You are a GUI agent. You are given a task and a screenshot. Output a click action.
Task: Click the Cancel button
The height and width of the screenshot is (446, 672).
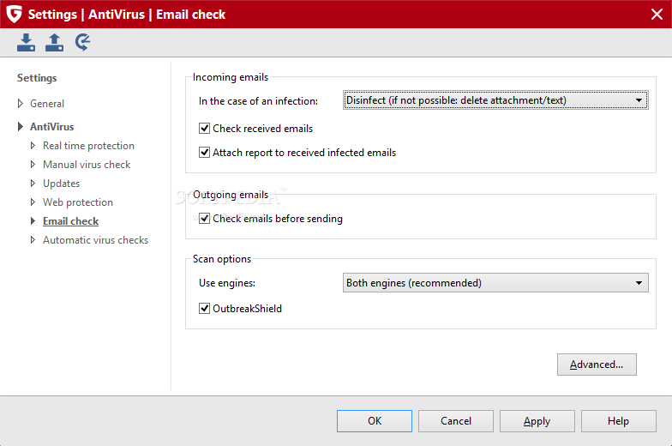coord(456,421)
